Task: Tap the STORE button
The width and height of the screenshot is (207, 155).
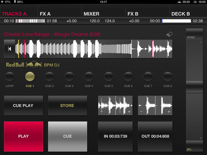Action: pyautogui.click(x=67, y=105)
